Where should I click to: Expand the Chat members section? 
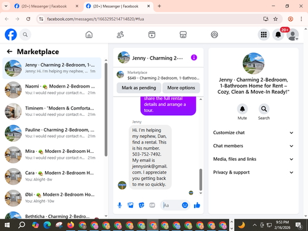[253, 146]
